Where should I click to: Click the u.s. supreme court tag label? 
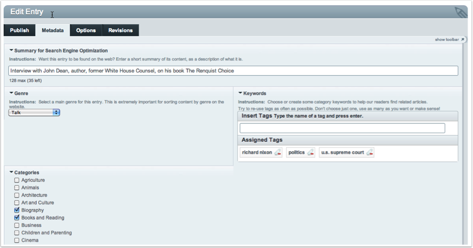coord(343,152)
